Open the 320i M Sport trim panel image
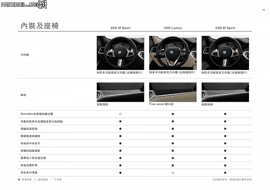The width and height of the screenshot is (270, 190). [120, 92]
